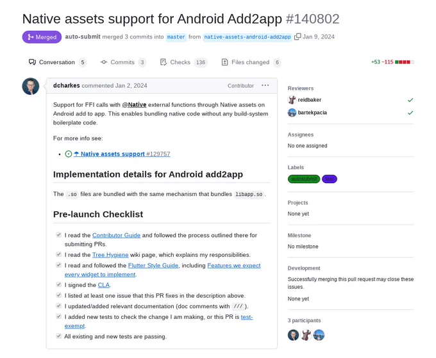Click reidbaker's reviewer avatar

pyautogui.click(x=292, y=100)
